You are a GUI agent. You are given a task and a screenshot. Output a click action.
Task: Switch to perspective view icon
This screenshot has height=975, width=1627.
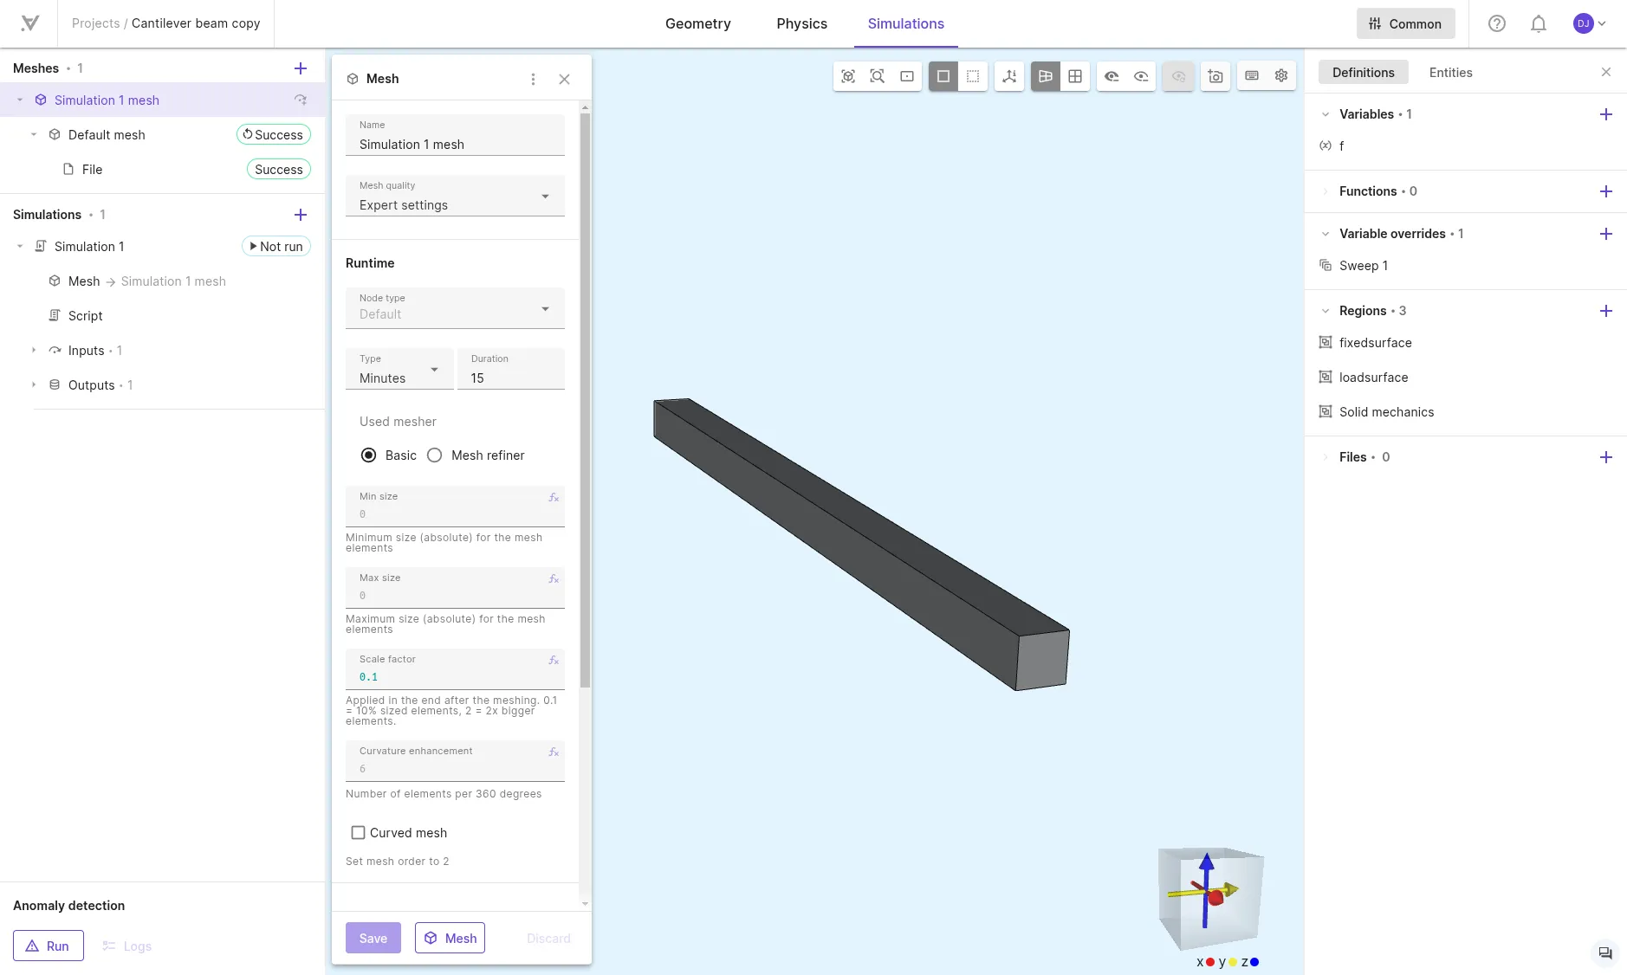tap(1046, 76)
